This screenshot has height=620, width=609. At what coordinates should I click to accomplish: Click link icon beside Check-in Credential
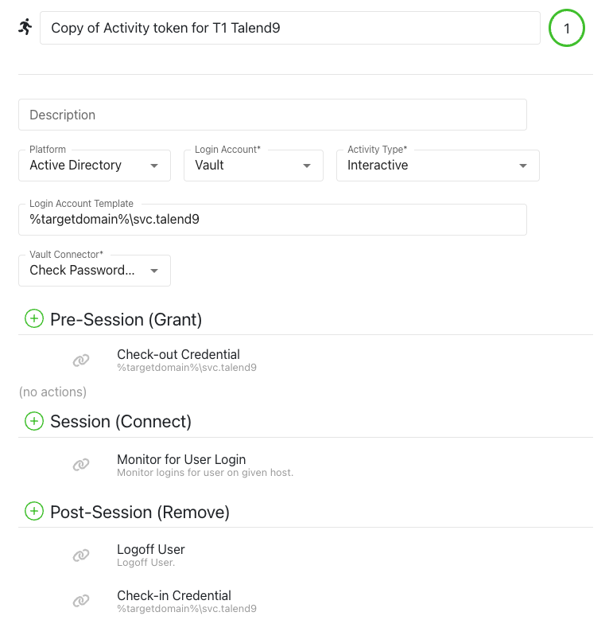point(81,601)
